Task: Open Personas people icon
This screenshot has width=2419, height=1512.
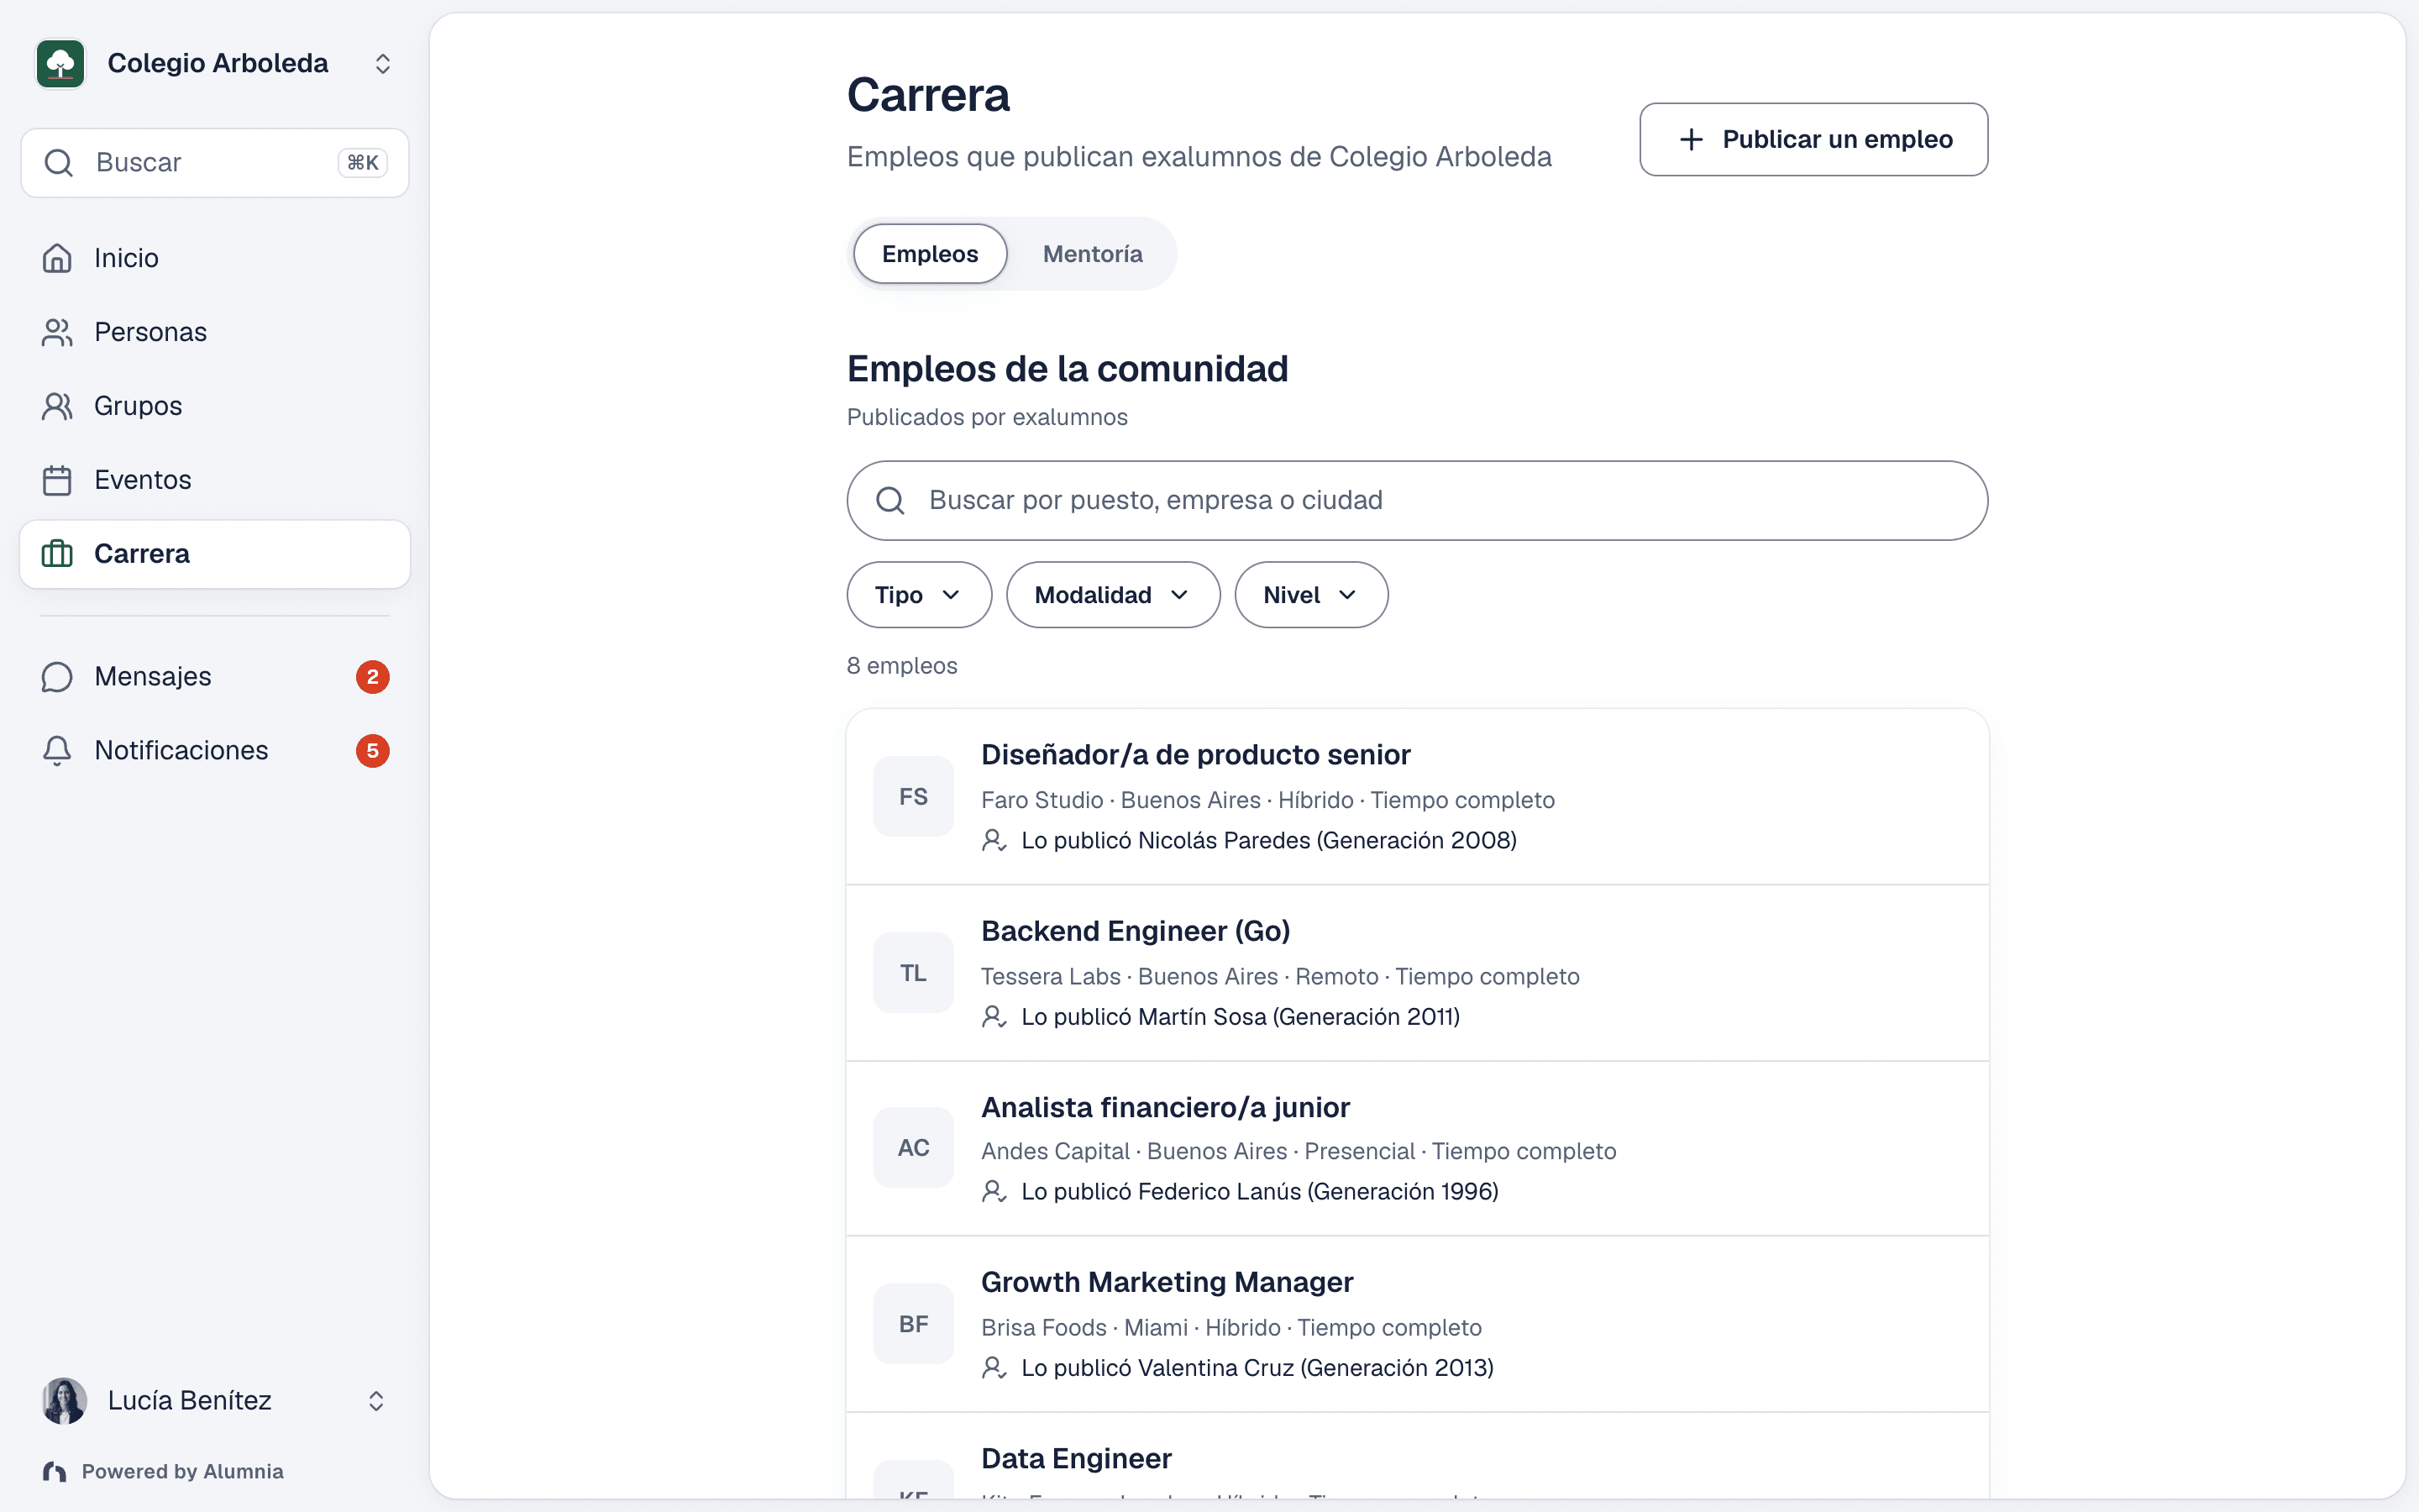Action: tap(57, 332)
